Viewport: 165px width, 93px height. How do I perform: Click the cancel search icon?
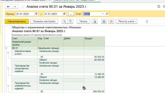70,21
